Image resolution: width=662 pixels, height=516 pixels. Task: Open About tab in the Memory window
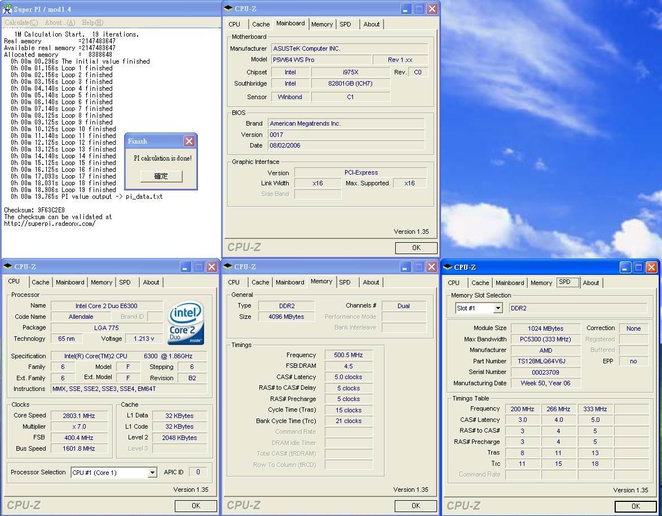pos(371,282)
